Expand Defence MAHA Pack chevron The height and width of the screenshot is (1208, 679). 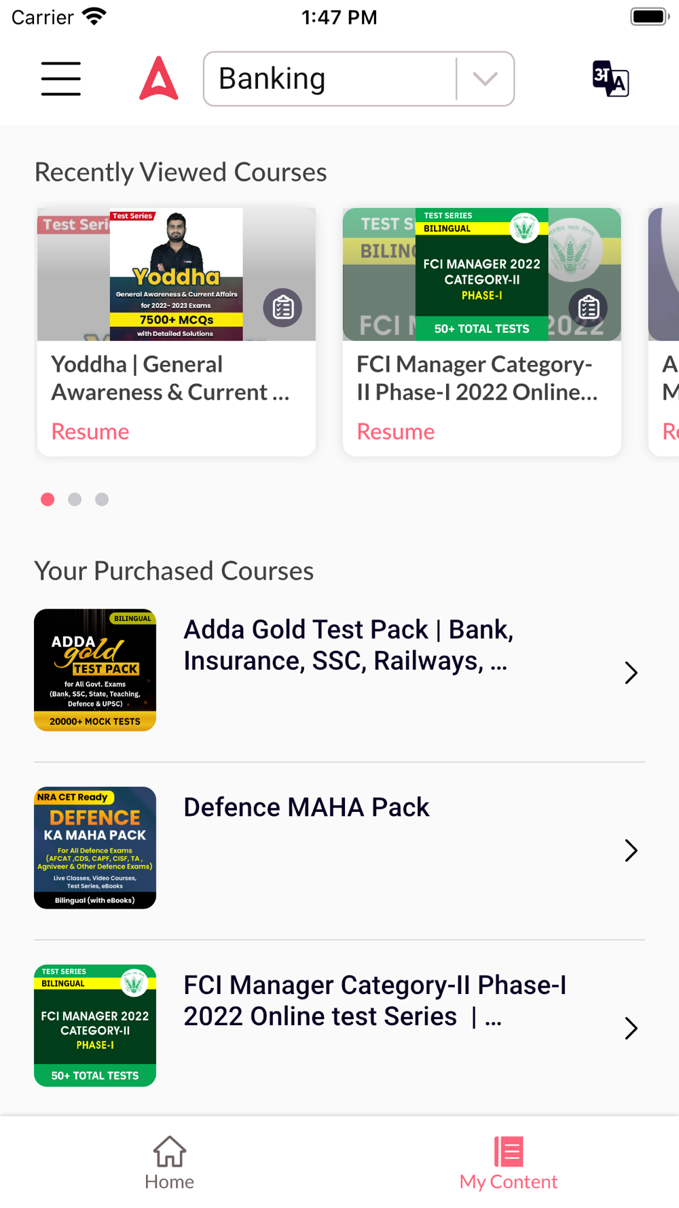[631, 851]
